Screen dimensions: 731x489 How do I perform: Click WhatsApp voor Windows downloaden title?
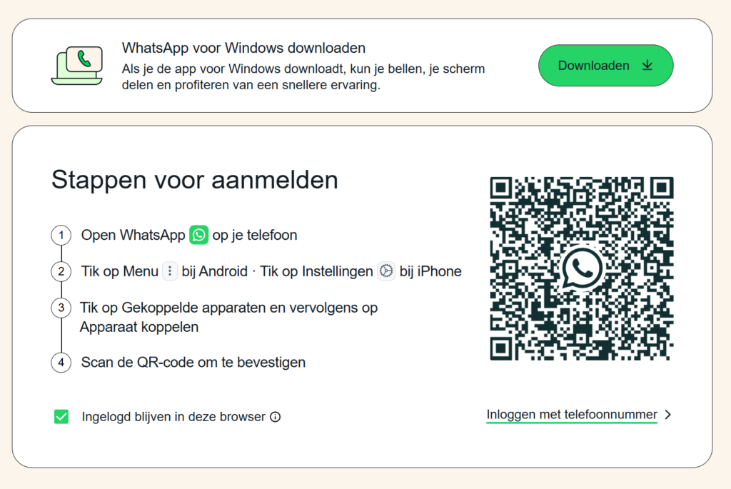[243, 48]
